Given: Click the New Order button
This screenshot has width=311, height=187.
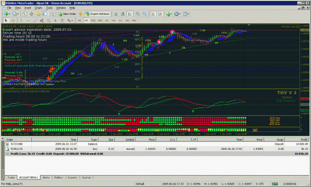Looking at the screenshot, I should [67, 14].
